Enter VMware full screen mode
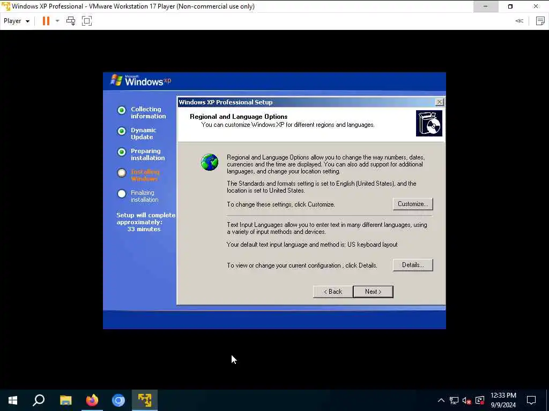Image resolution: width=549 pixels, height=411 pixels. [x=87, y=21]
